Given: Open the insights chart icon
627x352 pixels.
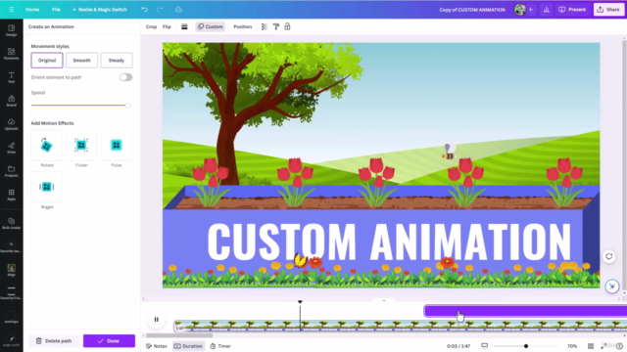Looking at the screenshot, I should [x=547, y=9].
